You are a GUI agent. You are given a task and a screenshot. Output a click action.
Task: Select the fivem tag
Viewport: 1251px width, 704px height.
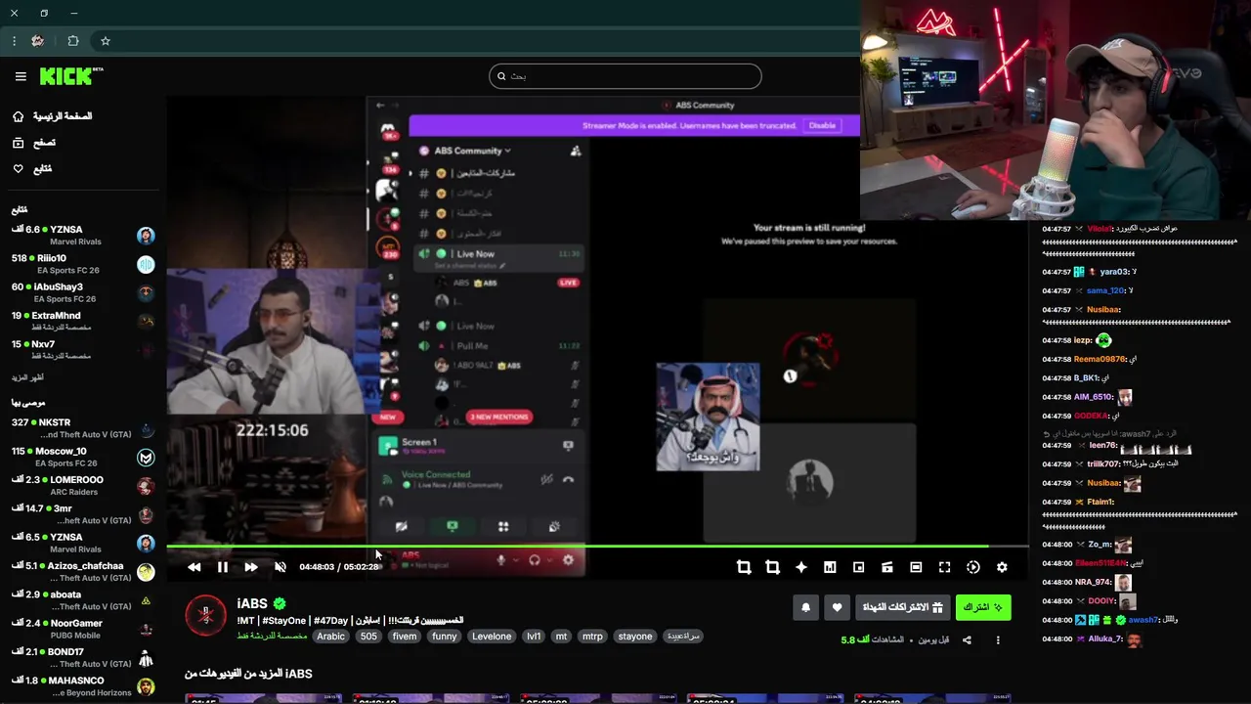coord(405,637)
